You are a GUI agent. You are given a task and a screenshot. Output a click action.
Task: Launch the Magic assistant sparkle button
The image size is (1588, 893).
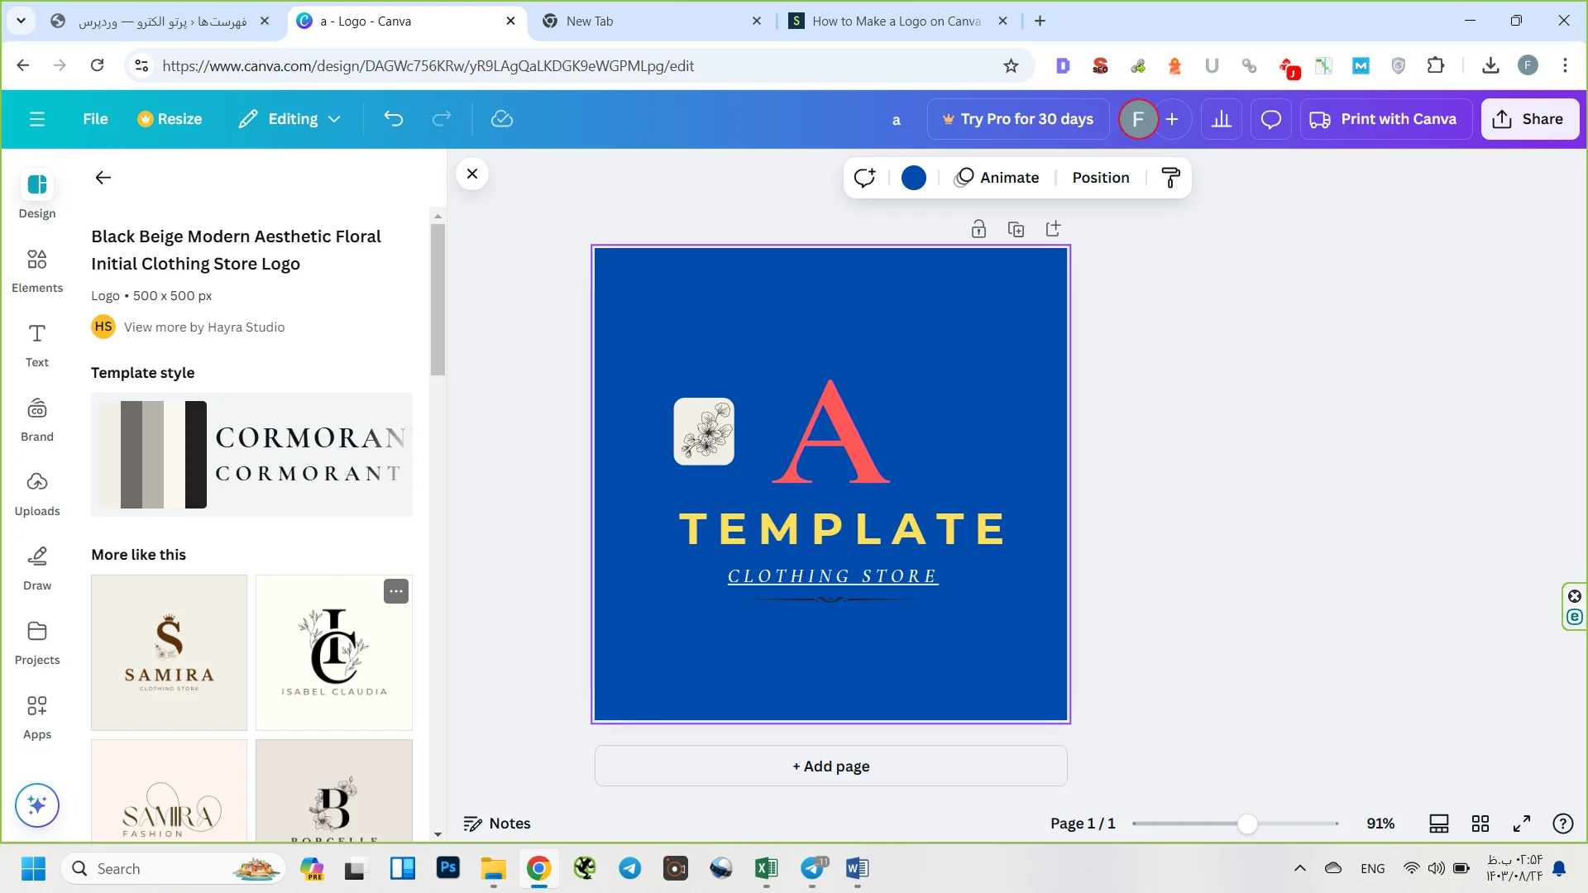[x=37, y=805]
